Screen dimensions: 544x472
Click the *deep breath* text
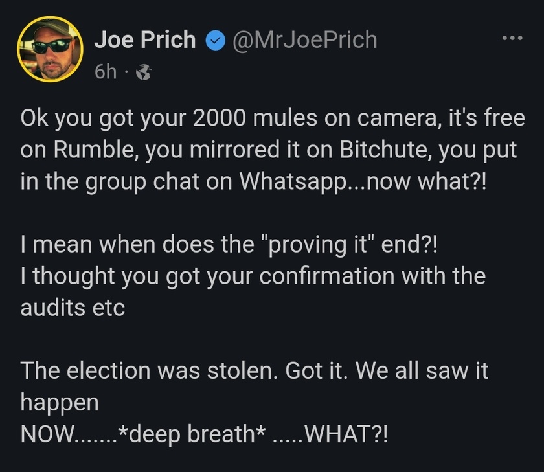pyautogui.click(x=192, y=434)
